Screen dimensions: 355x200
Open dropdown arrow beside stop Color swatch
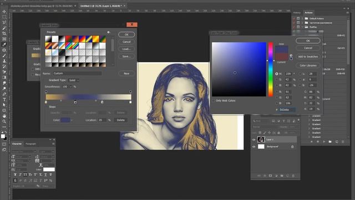pyautogui.click(x=72, y=120)
